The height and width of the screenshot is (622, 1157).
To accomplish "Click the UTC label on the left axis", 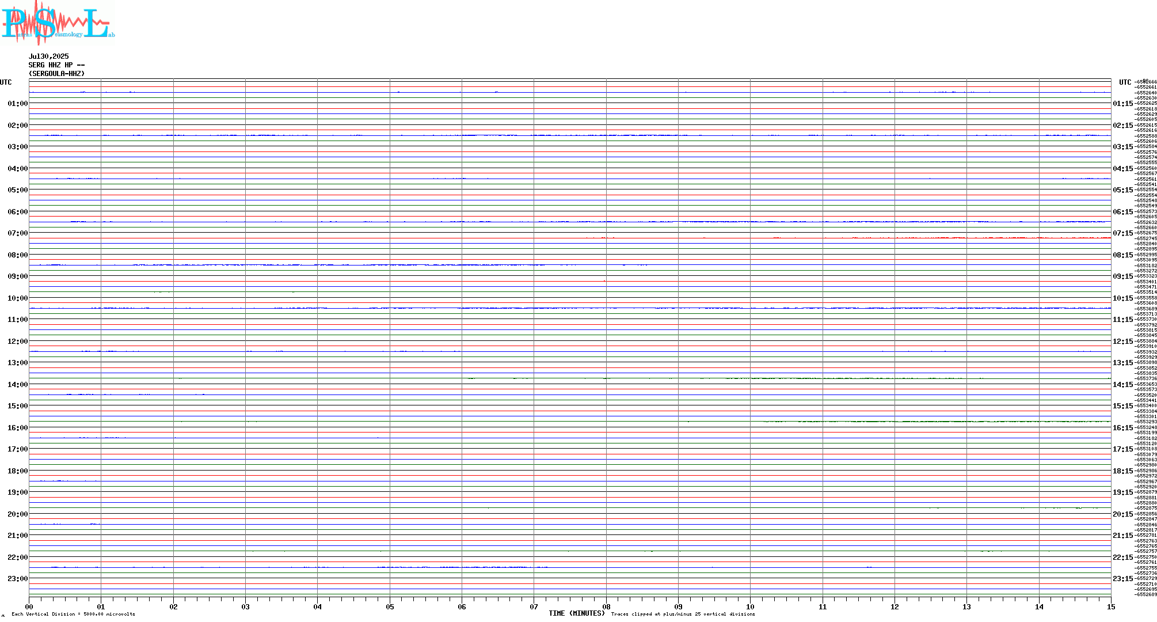I will click(x=6, y=82).
